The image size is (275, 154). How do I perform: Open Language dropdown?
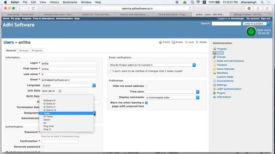(69, 86)
